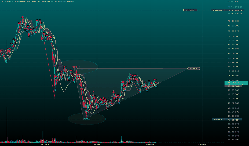Click the 1.880 price axis value
Viewport: 249px width, 146px height.
point(234,140)
